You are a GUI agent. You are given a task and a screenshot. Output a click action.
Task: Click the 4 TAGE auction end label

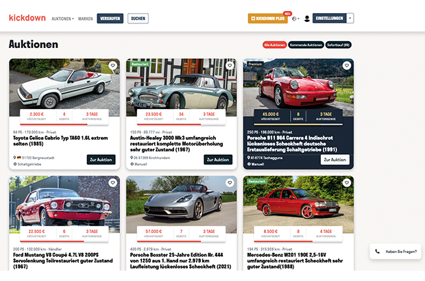(x=326, y=232)
